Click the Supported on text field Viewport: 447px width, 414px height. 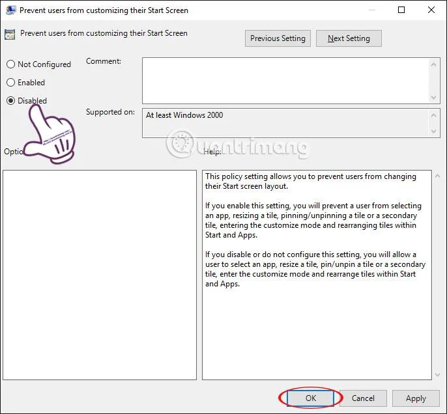pos(285,123)
